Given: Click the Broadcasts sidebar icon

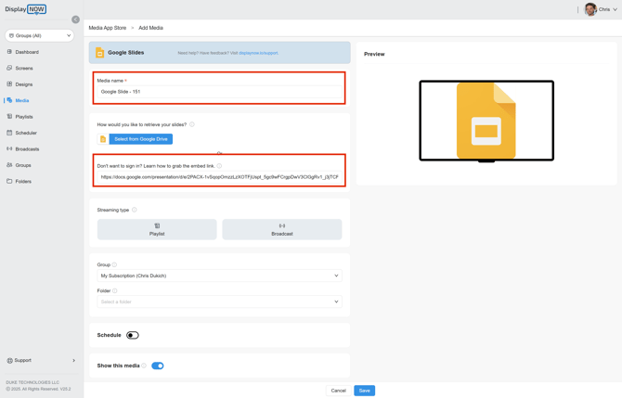Looking at the screenshot, I should tap(9, 148).
